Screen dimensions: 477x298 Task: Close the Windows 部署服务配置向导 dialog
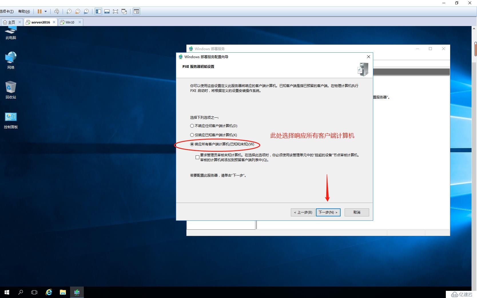(368, 57)
